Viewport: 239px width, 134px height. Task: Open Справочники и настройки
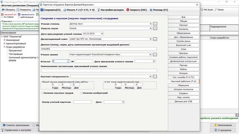coord(16,130)
